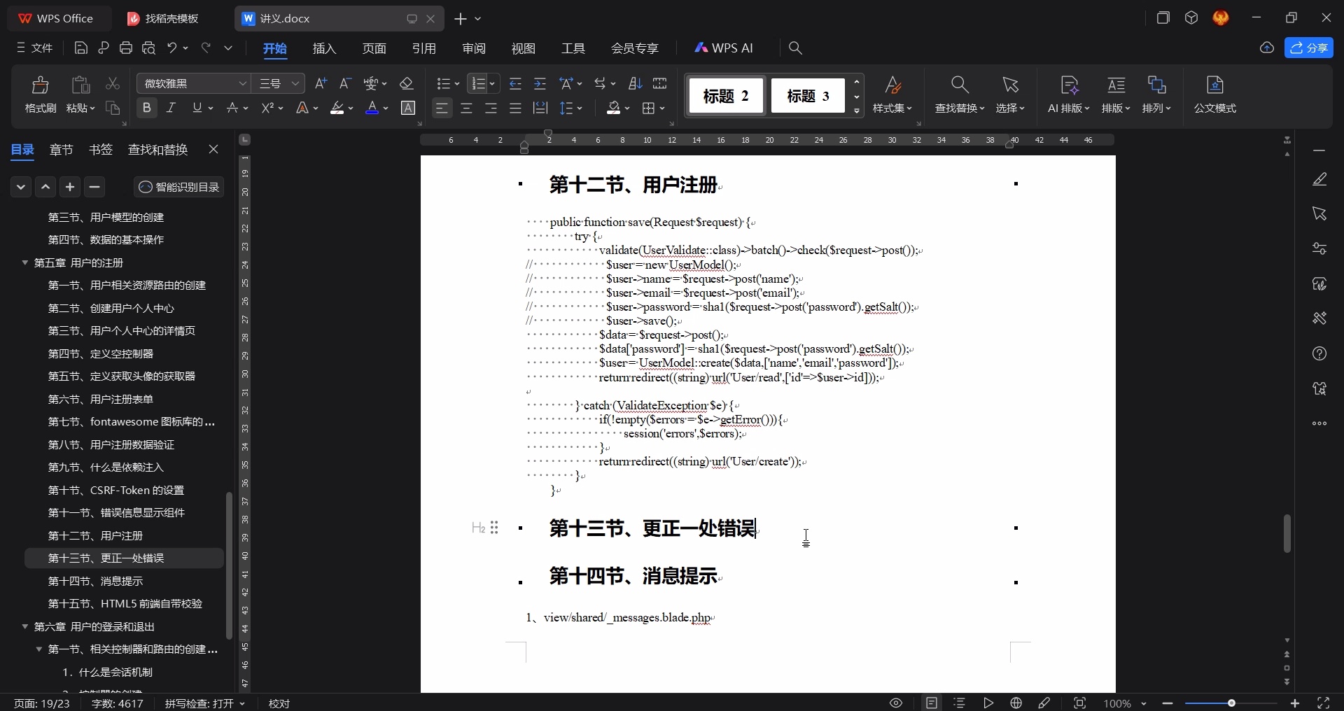Click the cut (剪切) icon

click(x=113, y=83)
